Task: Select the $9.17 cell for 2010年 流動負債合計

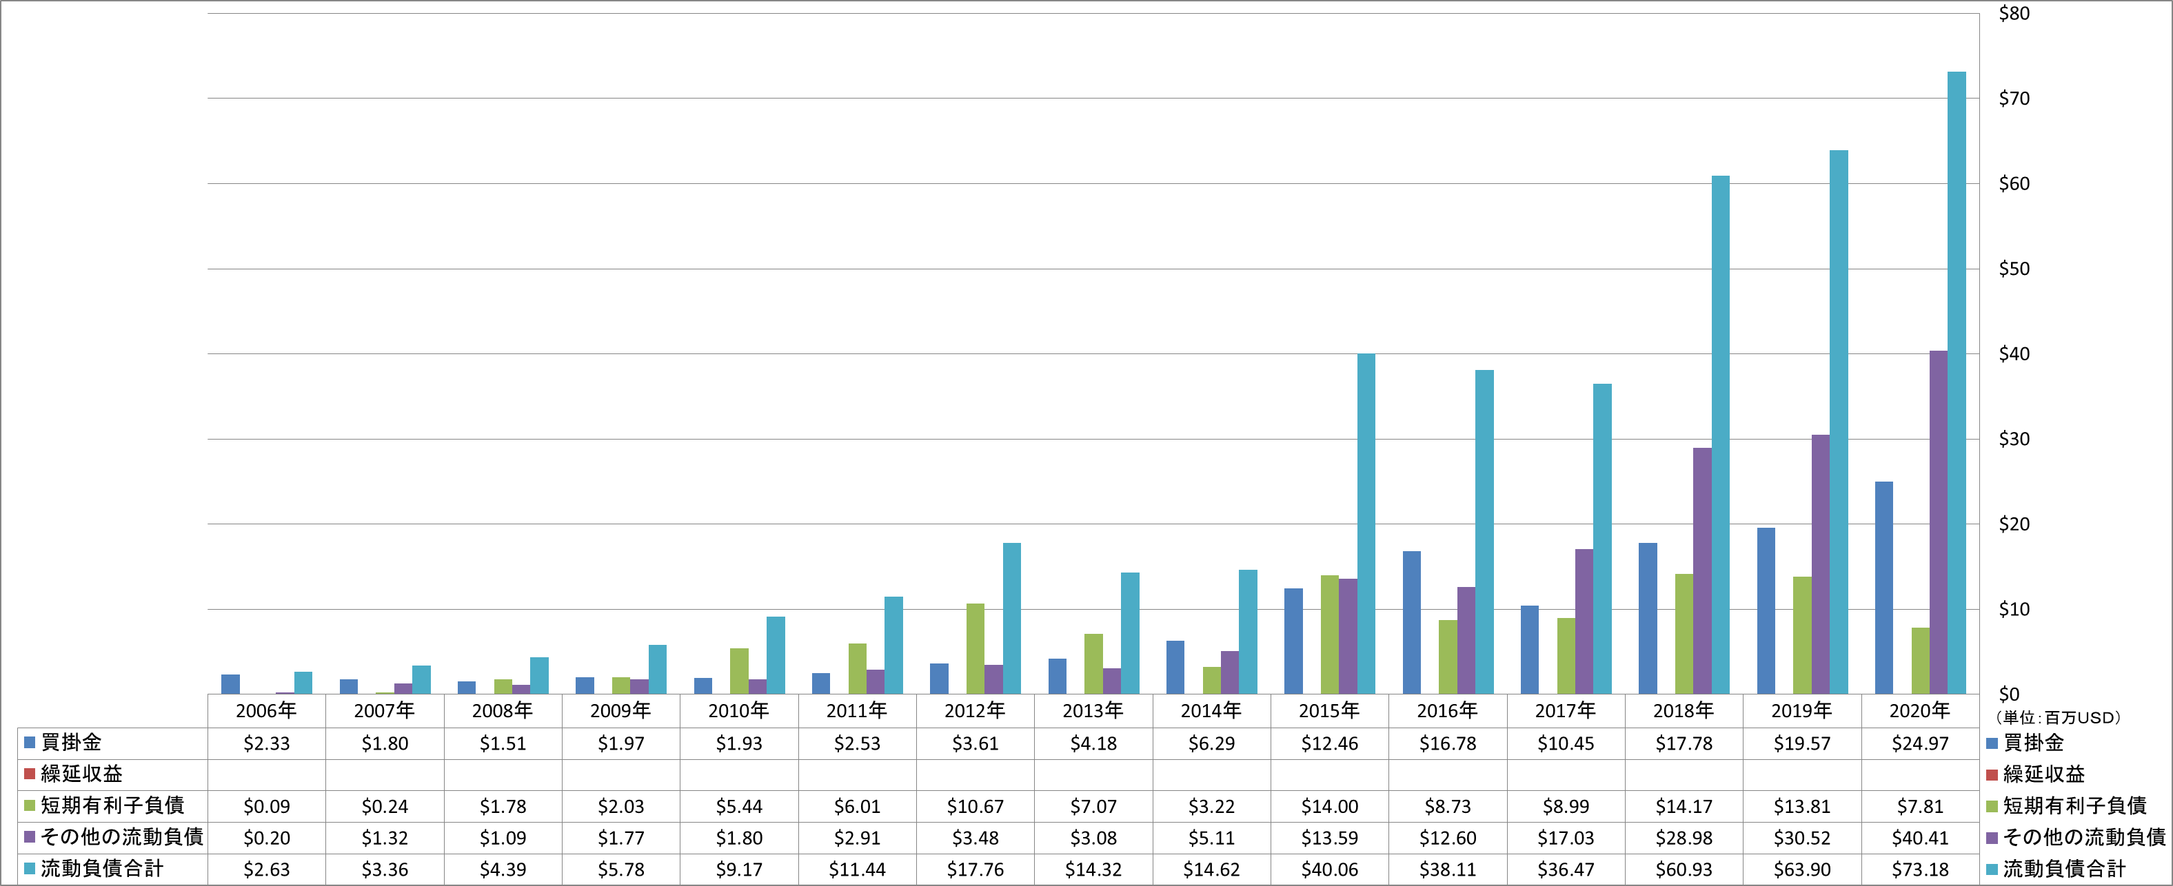Action: pyautogui.click(x=739, y=869)
